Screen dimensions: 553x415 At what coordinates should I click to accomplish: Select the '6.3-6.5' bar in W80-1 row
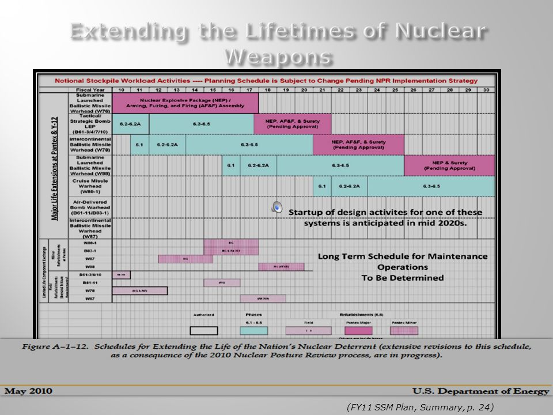tap(431, 186)
